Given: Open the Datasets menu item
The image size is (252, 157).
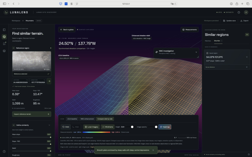Looking at the screenshot, I should 229,12.
